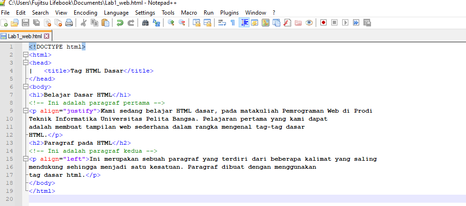
Task: Save the current recorded macro icon
Action: [367, 23]
